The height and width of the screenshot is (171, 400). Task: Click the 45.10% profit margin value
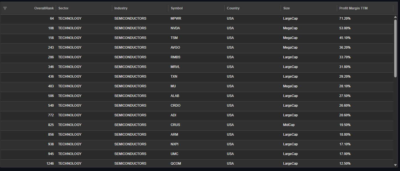click(x=345, y=38)
